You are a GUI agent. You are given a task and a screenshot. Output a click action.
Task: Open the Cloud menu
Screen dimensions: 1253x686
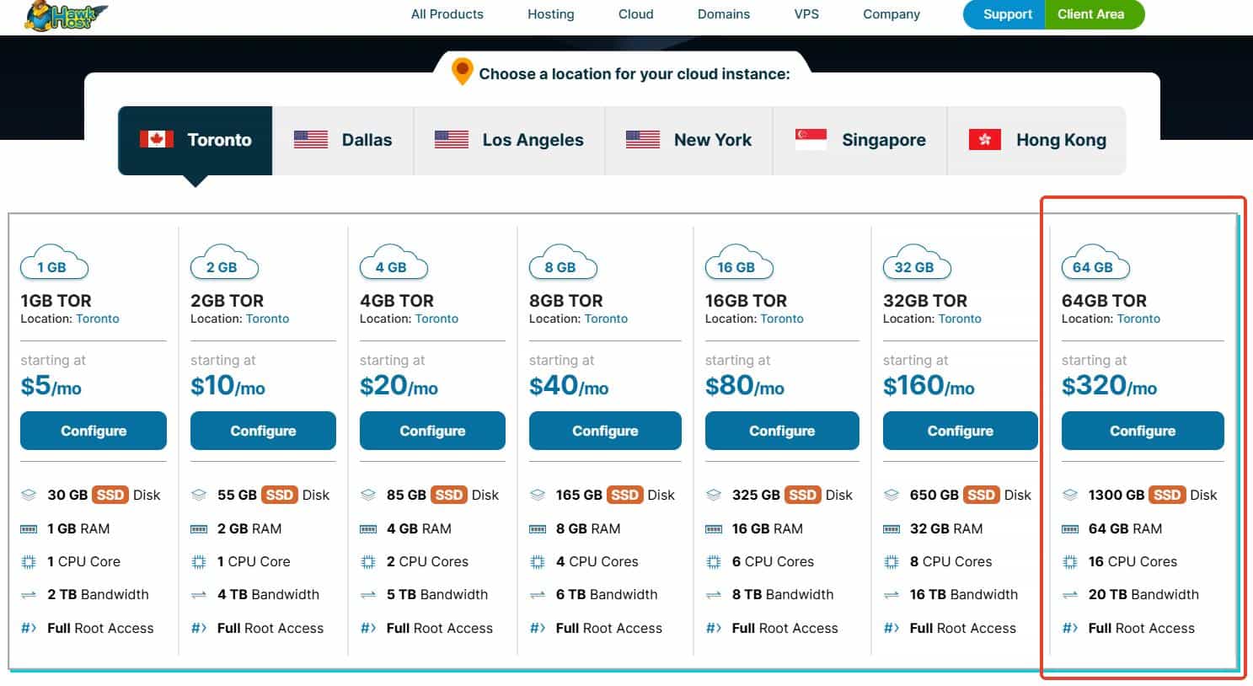[x=636, y=14]
